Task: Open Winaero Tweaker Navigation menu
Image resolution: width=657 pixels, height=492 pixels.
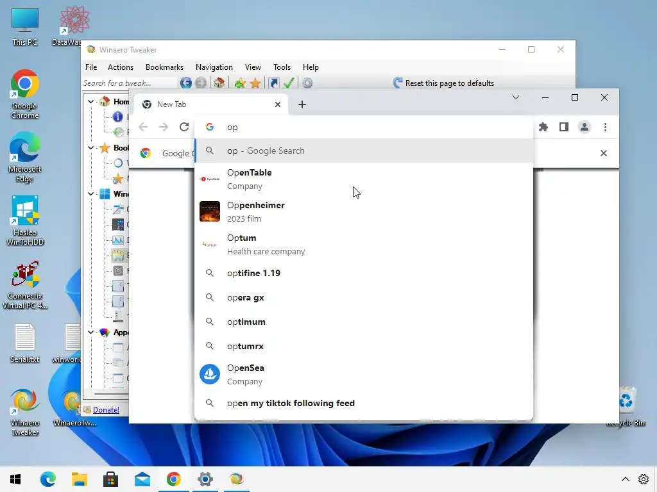Action: point(214,67)
